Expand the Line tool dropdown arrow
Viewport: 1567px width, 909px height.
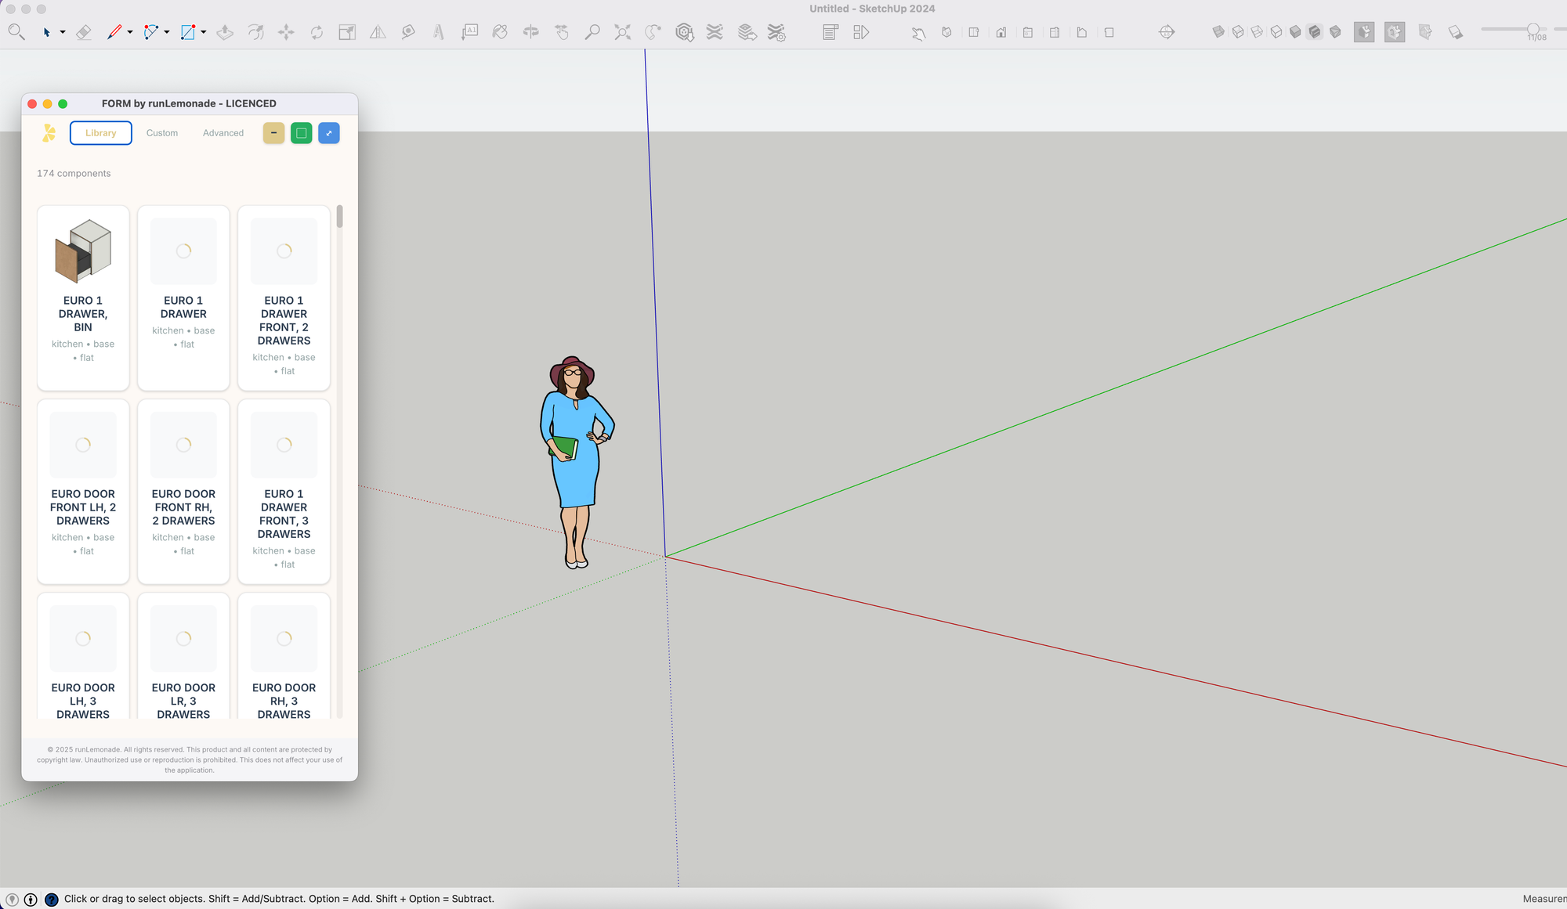pyautogui.click(x=130, y=33)
